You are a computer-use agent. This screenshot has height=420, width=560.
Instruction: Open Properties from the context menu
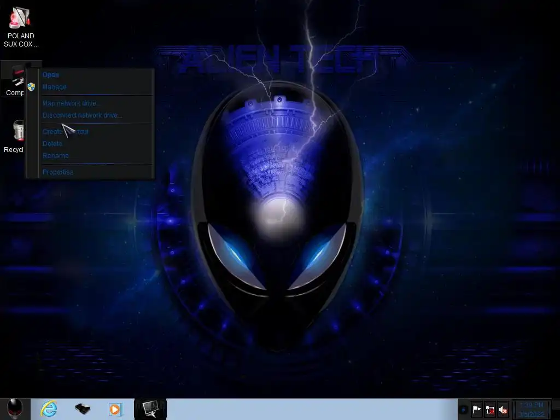[96, 172]
